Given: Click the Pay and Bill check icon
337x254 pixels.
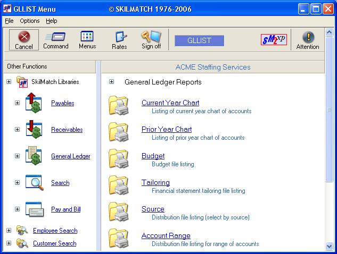Looking at the screenshot, I should coord(35,209).
